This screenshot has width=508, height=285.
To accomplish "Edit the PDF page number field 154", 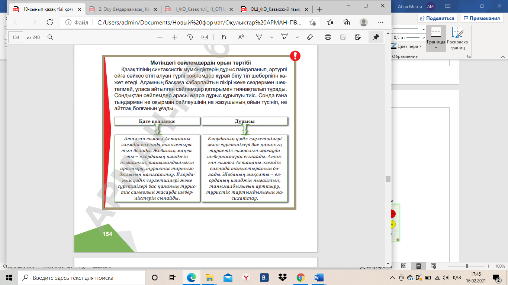I will pos(16,37).
